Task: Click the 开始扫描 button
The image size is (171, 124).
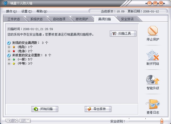Action: coord(45,109)
